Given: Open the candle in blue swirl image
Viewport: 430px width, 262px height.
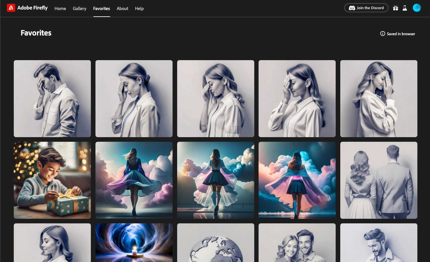Looking at the screenshot, I should click(x=134, y=243).
